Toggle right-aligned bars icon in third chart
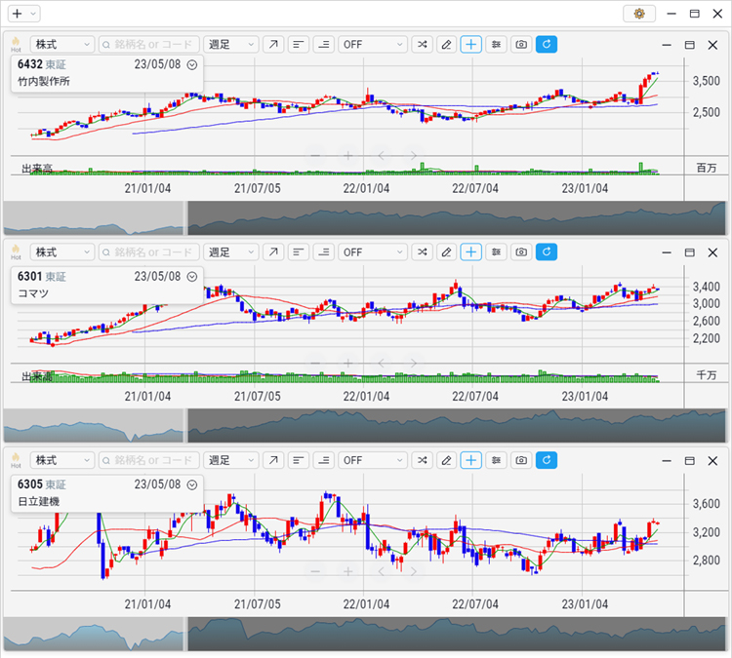732x658 pixels. tap(323, 460)
